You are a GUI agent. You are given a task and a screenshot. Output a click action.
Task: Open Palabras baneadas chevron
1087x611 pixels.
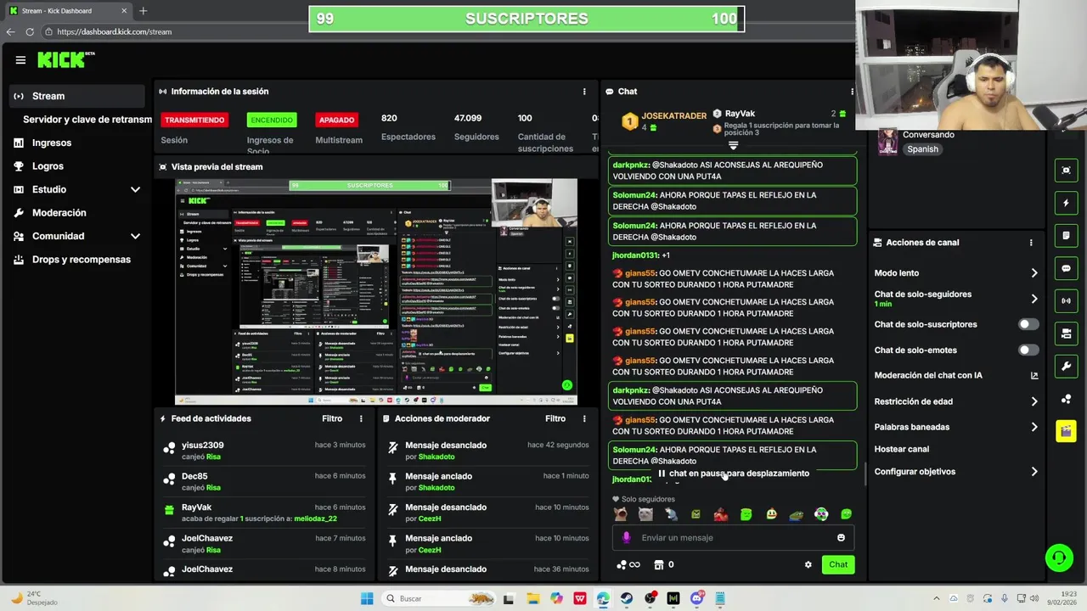tap(1034, 427)
